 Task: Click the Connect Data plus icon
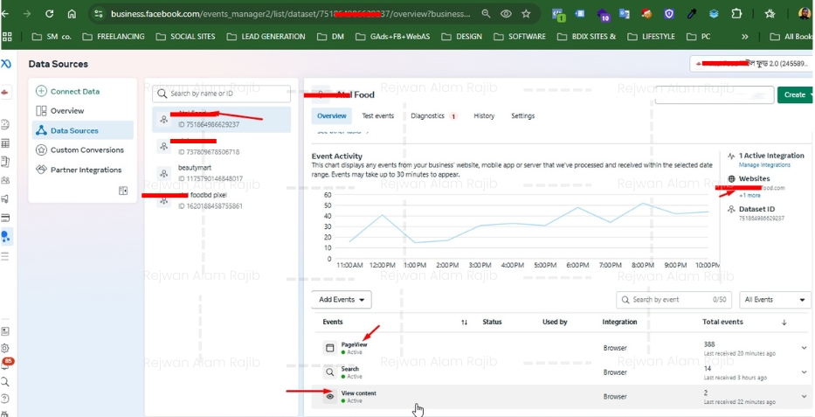(x=41, y=91)
